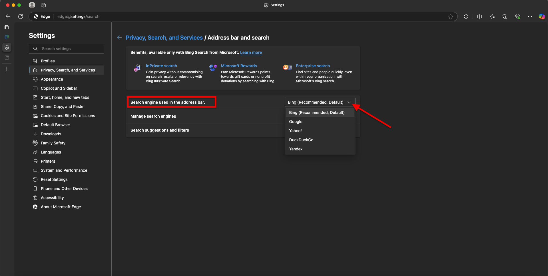Open Browser essentials heart icon

tap(517, 17)
